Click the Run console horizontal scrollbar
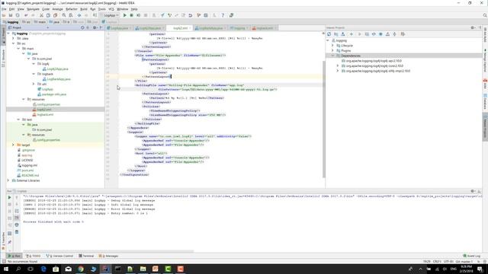488x274 pixels. tap(108, 251)
